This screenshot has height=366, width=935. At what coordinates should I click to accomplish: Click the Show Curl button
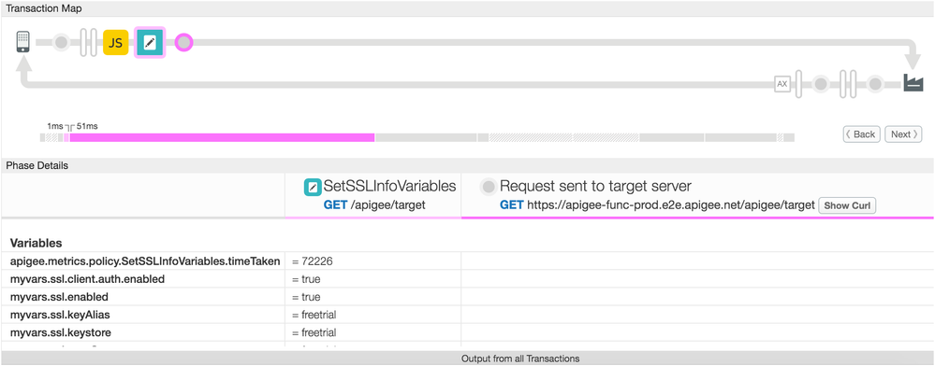(x=847, y=206)
